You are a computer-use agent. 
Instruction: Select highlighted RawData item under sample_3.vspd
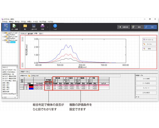click(x=13, y=42)
